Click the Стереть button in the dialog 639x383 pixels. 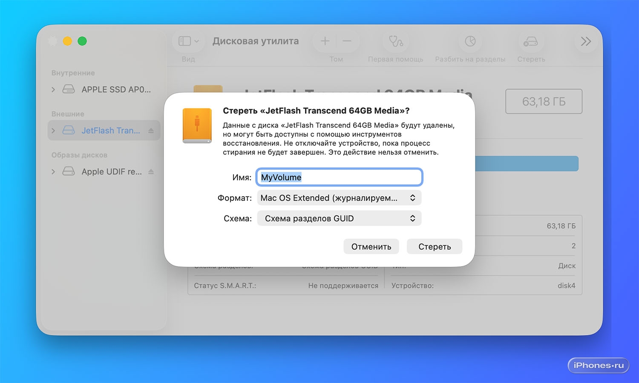click(x=435, y=246)
